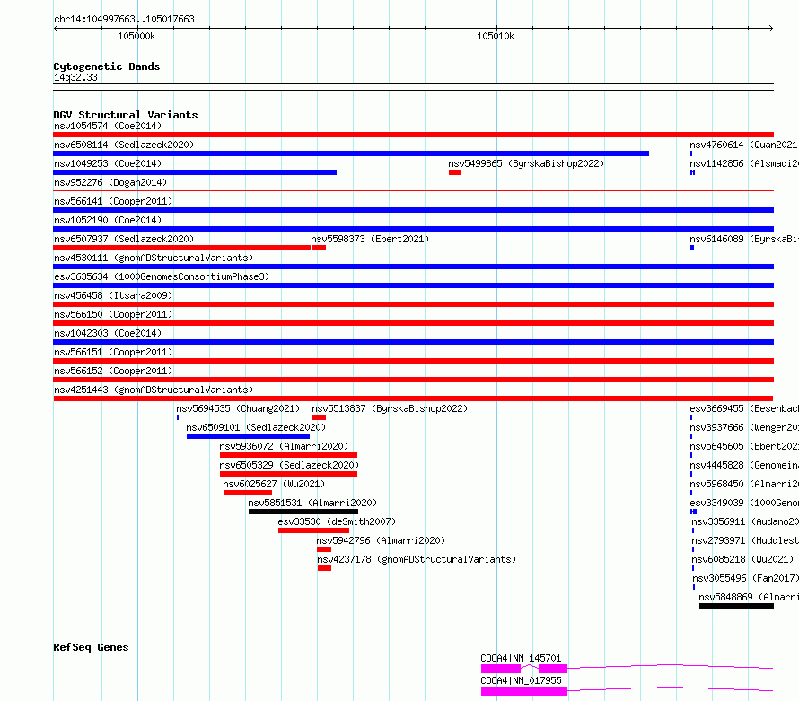
Task: Open esv3349039 (1000Genomes) variant label
Action: (743, 503)
